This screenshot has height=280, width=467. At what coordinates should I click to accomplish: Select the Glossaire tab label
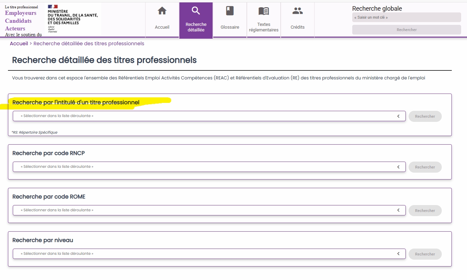click(x=230, y=27)
